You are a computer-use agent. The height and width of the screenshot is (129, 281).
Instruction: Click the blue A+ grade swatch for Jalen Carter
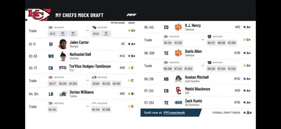click(129, 44)
